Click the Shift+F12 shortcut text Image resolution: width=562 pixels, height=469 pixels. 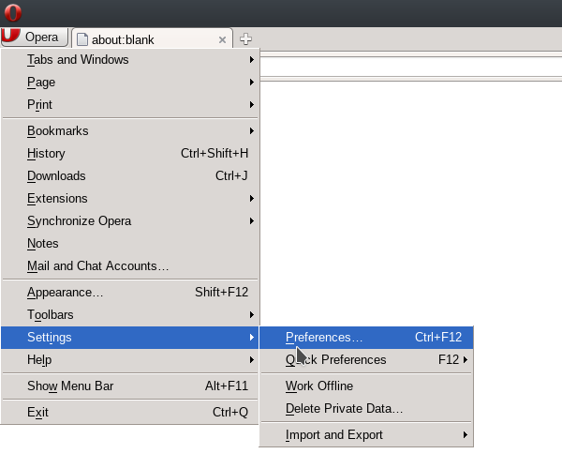click(x=221, y=292)
